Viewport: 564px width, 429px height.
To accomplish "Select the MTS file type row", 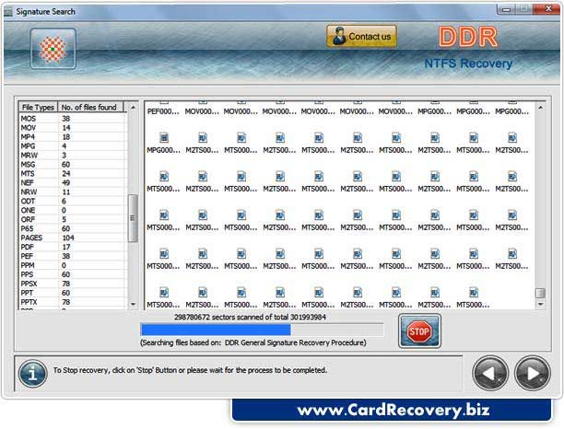I will (x=73, y=174).
